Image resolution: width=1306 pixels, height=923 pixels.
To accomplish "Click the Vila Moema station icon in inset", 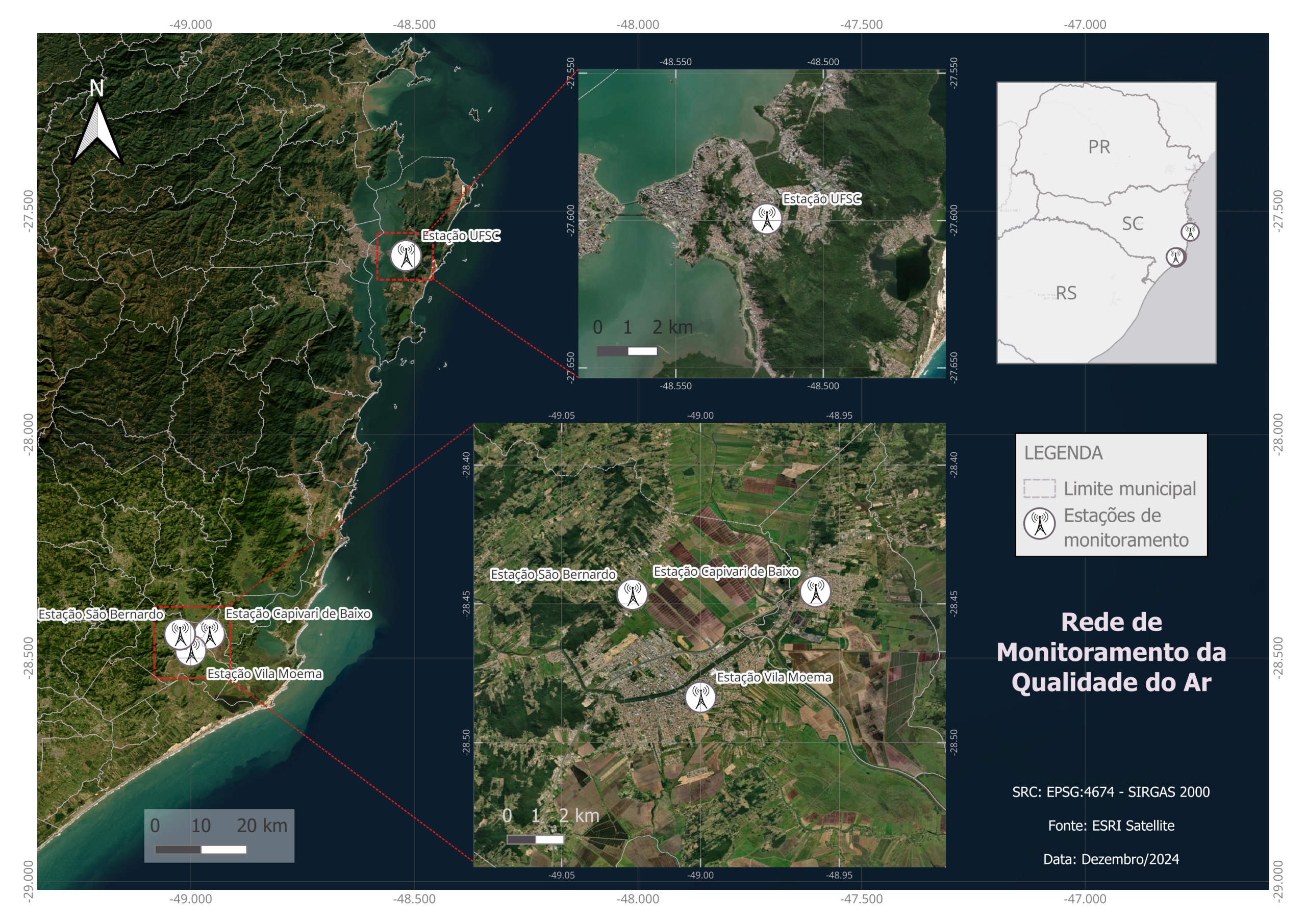I will pyautogui.click(x=700, y=697).
